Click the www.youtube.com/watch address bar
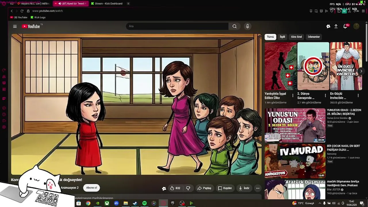Viewport: 368px width, 207px height. tap(47, 11)
